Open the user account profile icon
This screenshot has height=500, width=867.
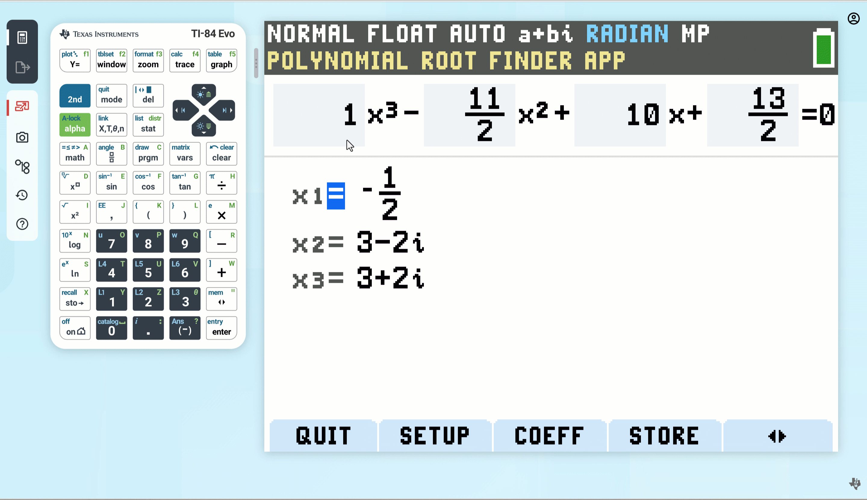[853, 19]
